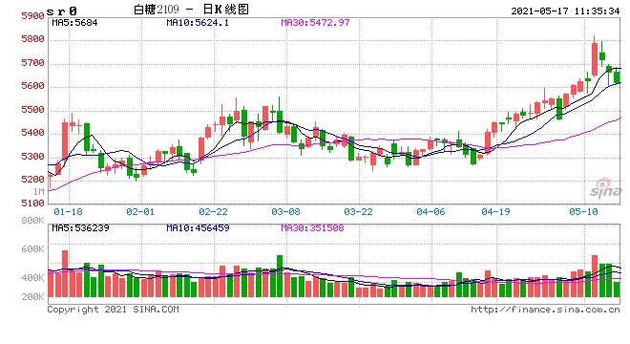This screenshot has width=630, height=344.
Task: Click the 5400 price axis label
Action: pos(32,133)
